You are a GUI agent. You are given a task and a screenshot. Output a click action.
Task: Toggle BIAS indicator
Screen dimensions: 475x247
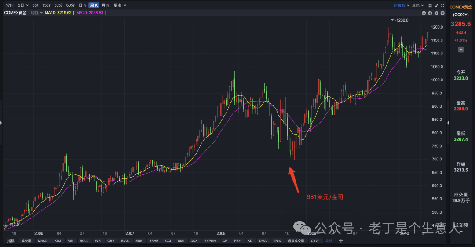tap(125, 241)
